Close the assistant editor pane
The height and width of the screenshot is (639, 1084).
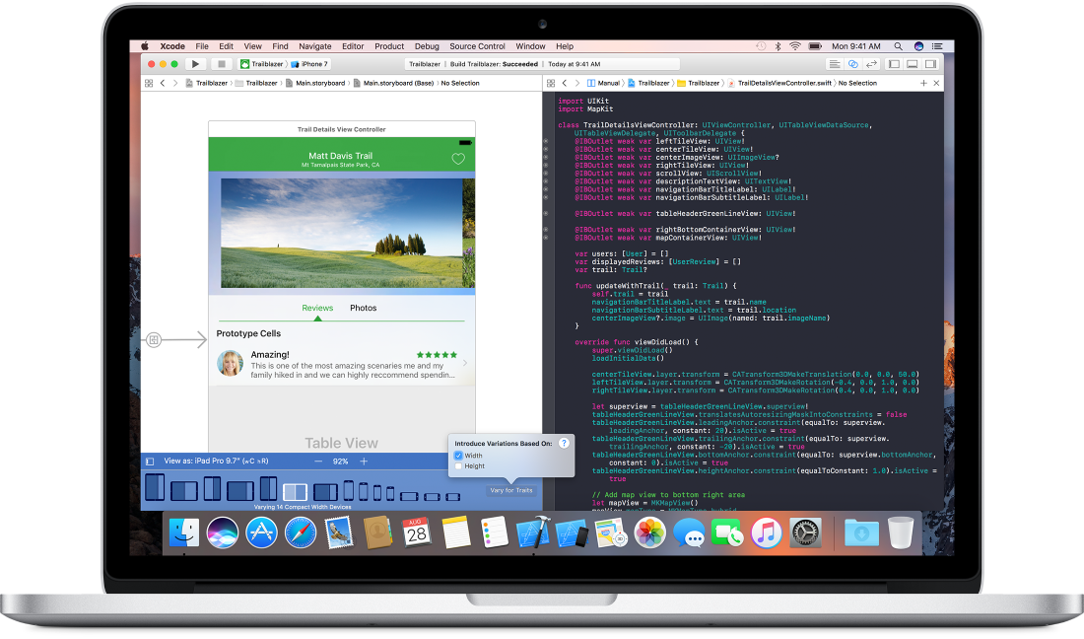point(937,83)
